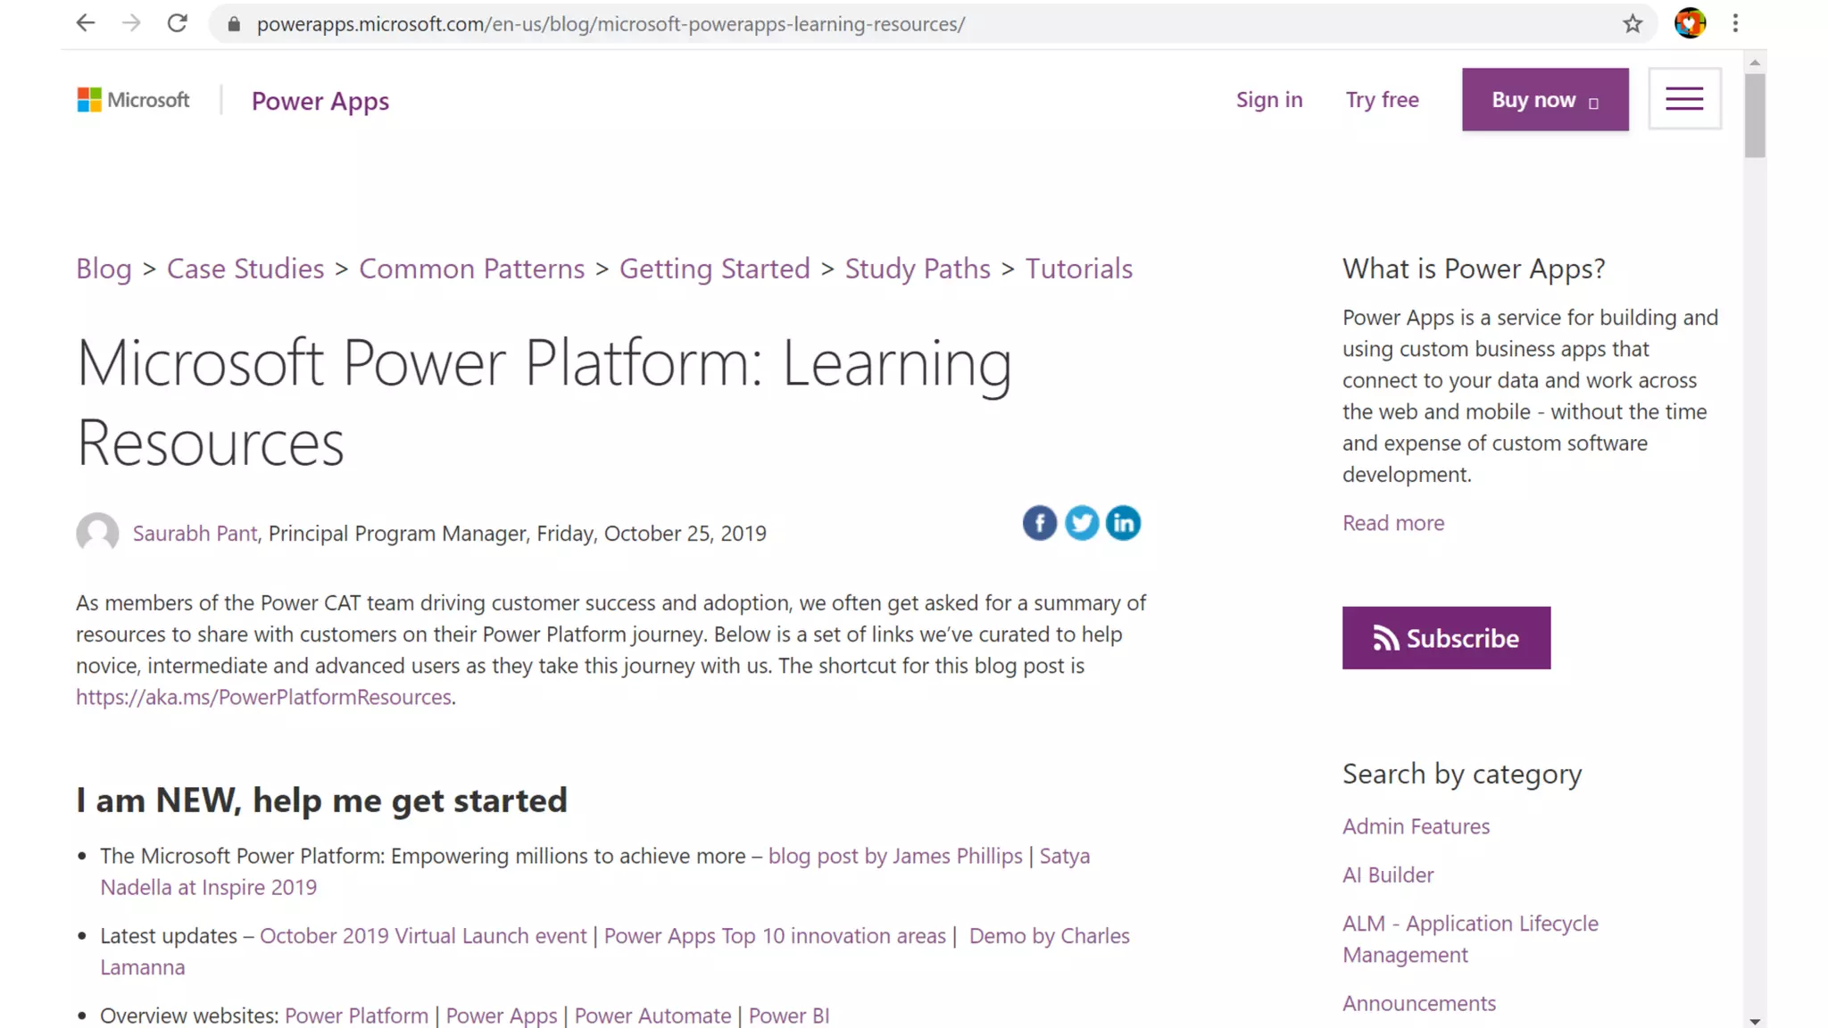Screen dimensions: 1828x1028
Task: Share the post on Facebook
Action: (x=1039, y=523)
